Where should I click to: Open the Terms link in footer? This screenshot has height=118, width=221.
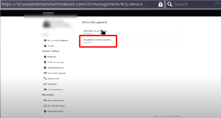coord(156,116)
